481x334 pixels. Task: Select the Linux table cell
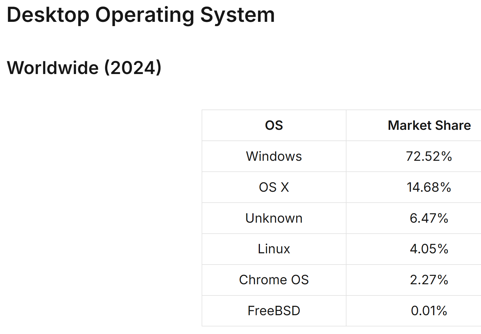point(274,249)
